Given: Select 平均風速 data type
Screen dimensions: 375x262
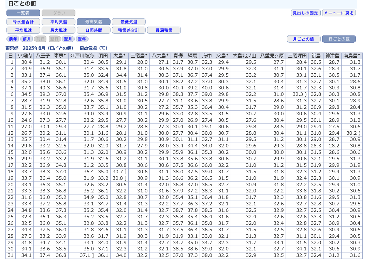Looking at the screenshot, I should [x=23, y=30].
